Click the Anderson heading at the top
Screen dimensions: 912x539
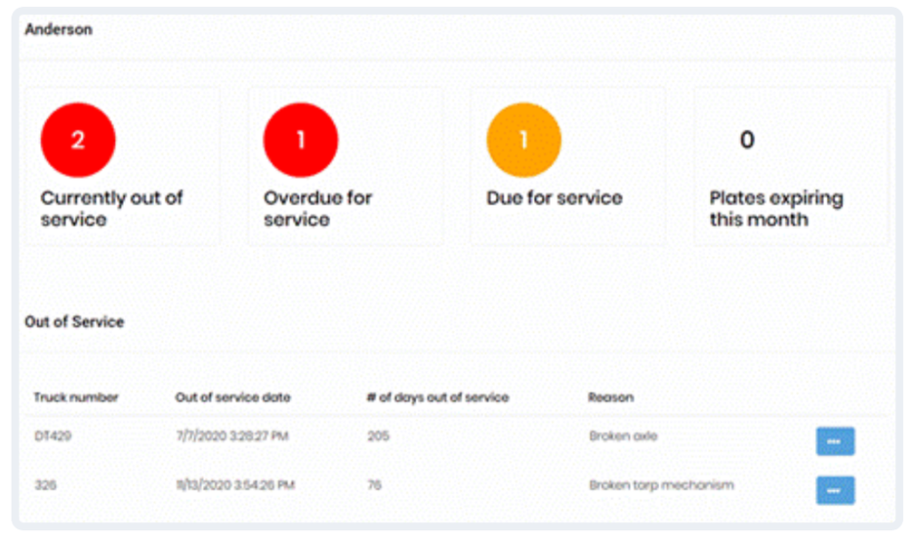58,29
